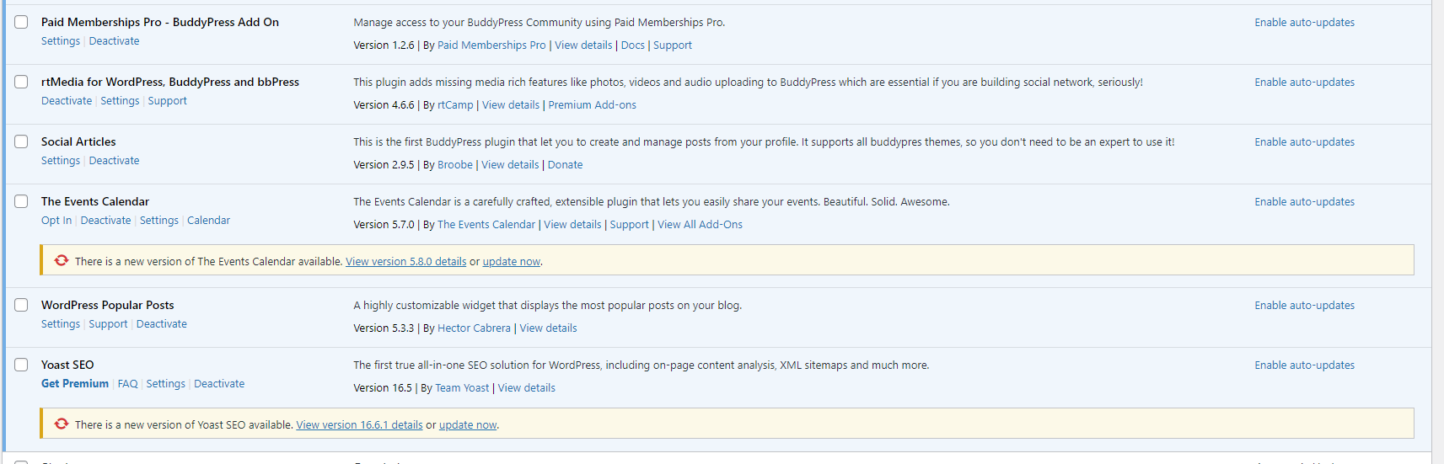Viewport: 1444px width, 464px height.
Task: Open Premium Add-ons link for rtMedia
Action: point(592,105)
